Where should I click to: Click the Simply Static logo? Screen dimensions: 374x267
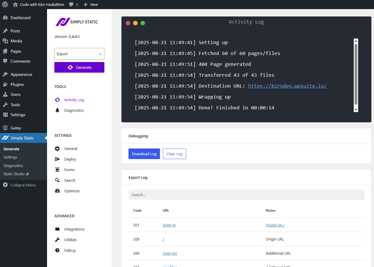click(77, 22)
